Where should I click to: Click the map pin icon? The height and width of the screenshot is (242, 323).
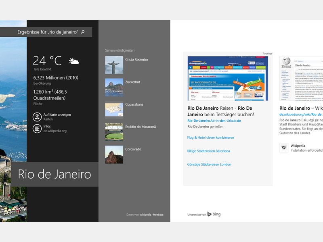click(37, 117)
